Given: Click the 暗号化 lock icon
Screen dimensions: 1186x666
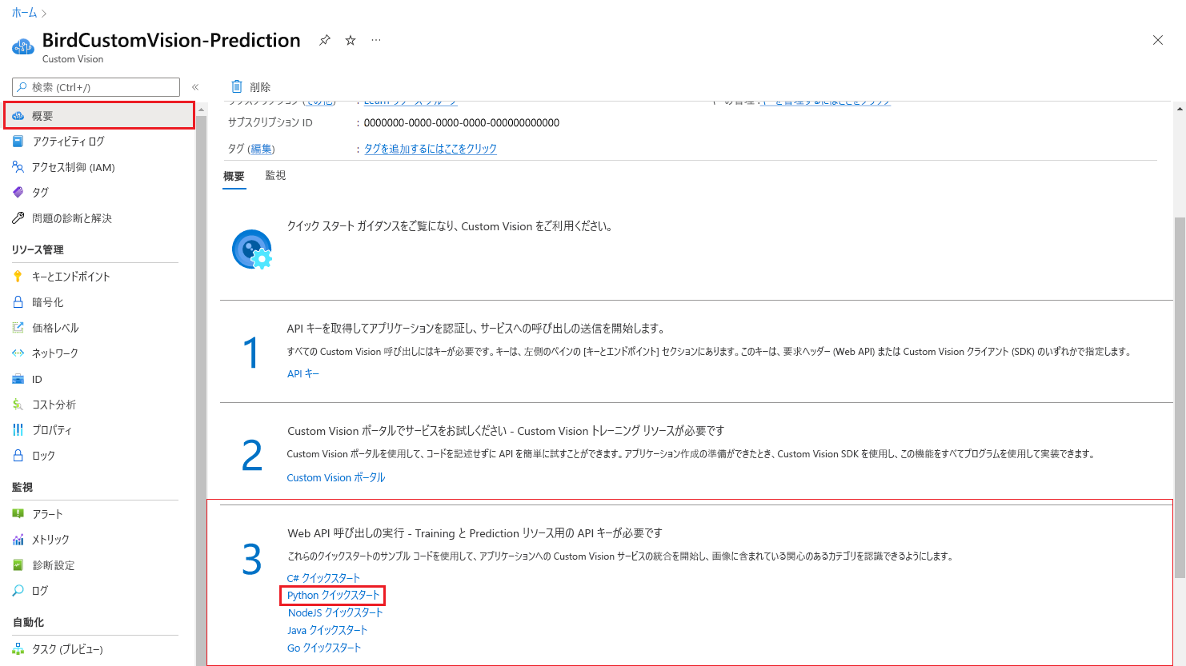Looking at the screenshot, I should [x=18, y=302].
